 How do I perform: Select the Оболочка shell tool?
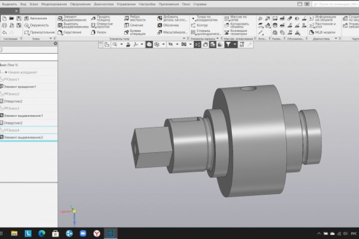click(168, 25)
